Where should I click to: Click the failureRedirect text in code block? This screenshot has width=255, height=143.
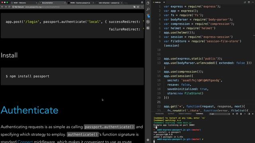click(124, 29)
